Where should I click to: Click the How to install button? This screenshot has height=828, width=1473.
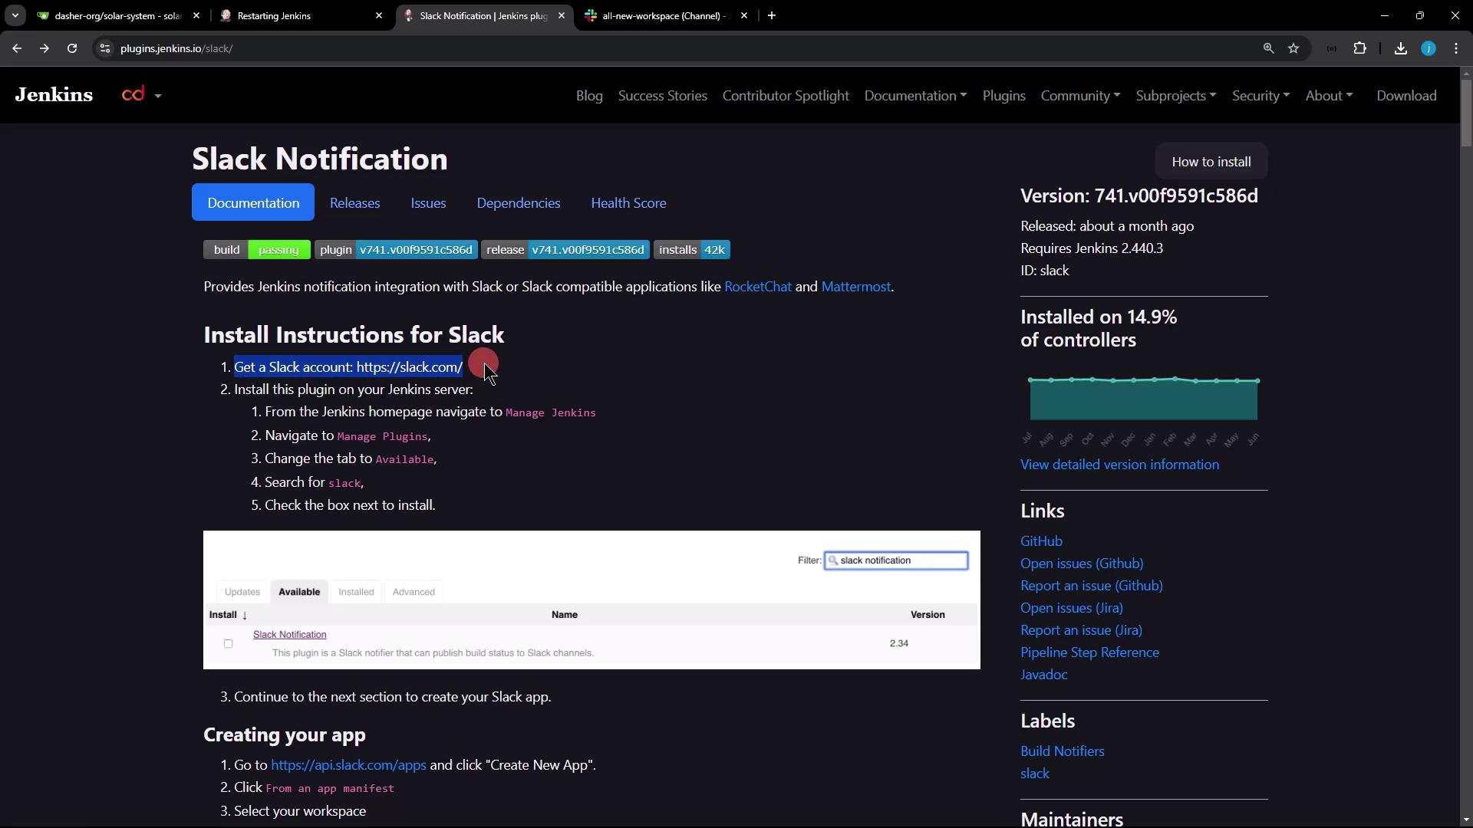[1211, 162]
